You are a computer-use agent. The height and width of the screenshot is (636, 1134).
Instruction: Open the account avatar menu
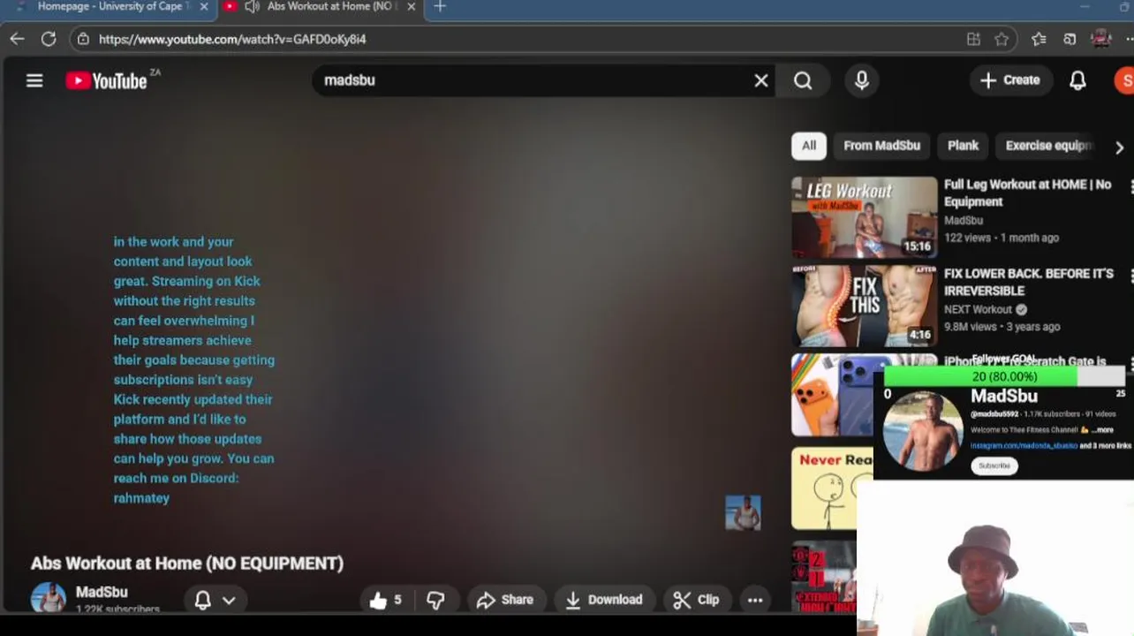[x=1125, y=80]
